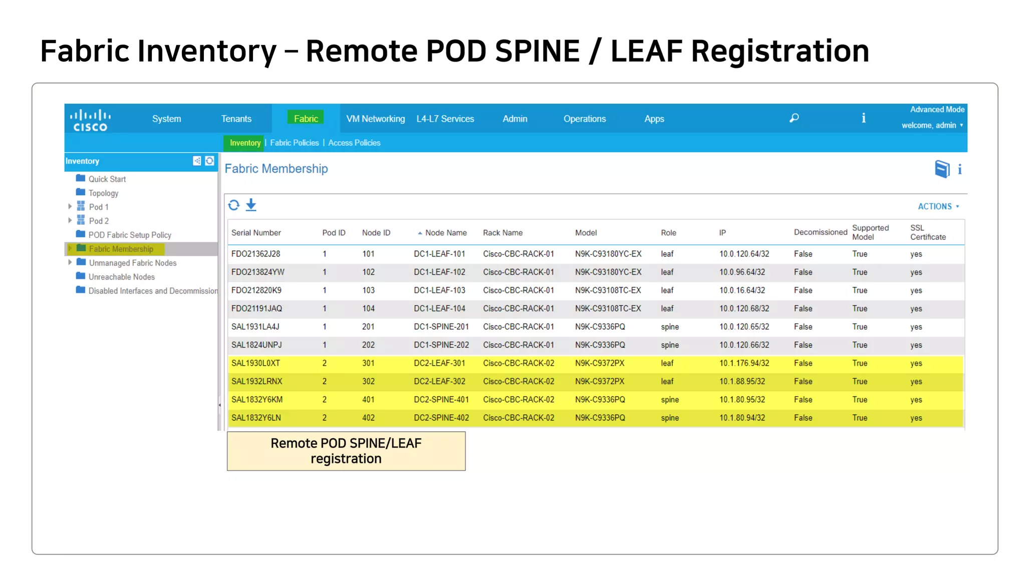Click the download table icon
The width and height of the screenshot is (1026, 577).
point(251,205)
